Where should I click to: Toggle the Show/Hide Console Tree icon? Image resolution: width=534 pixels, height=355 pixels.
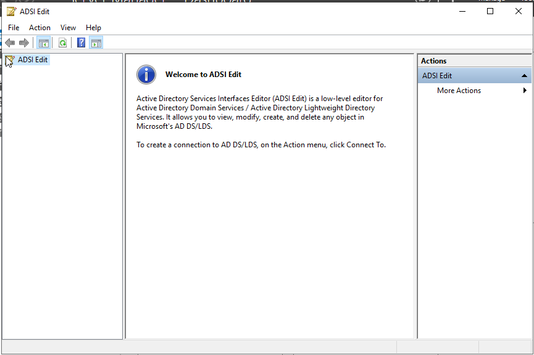(44, 43)
